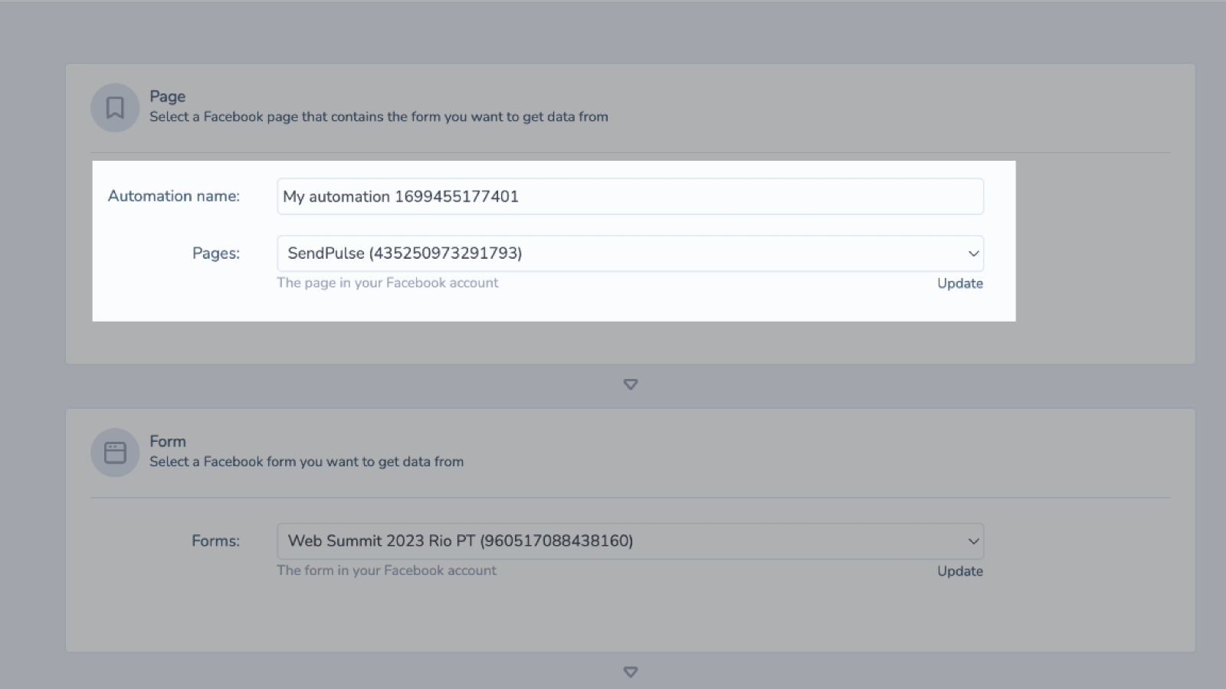
Task: Click the arrow connector below Form section
Action: click(631, 672)
